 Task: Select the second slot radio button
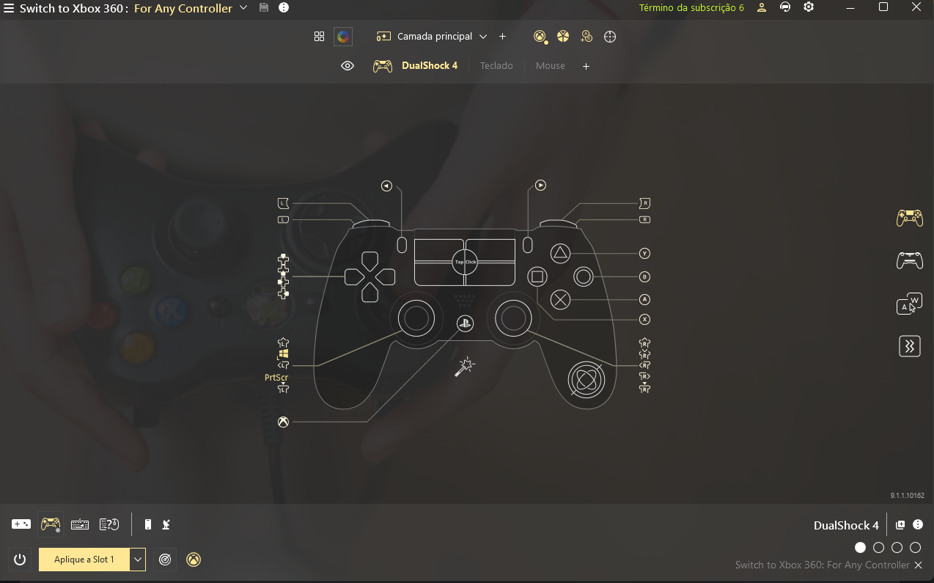878,548
